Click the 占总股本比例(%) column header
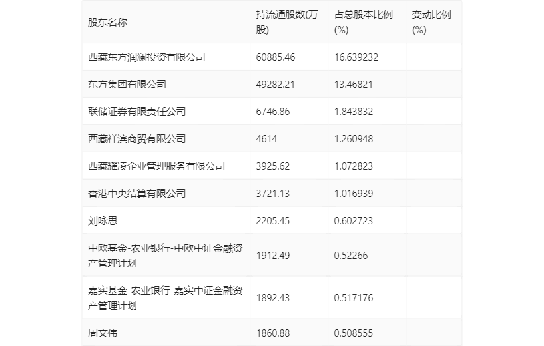The height and width of the screenshot is (346, 544). pos(364,22)
